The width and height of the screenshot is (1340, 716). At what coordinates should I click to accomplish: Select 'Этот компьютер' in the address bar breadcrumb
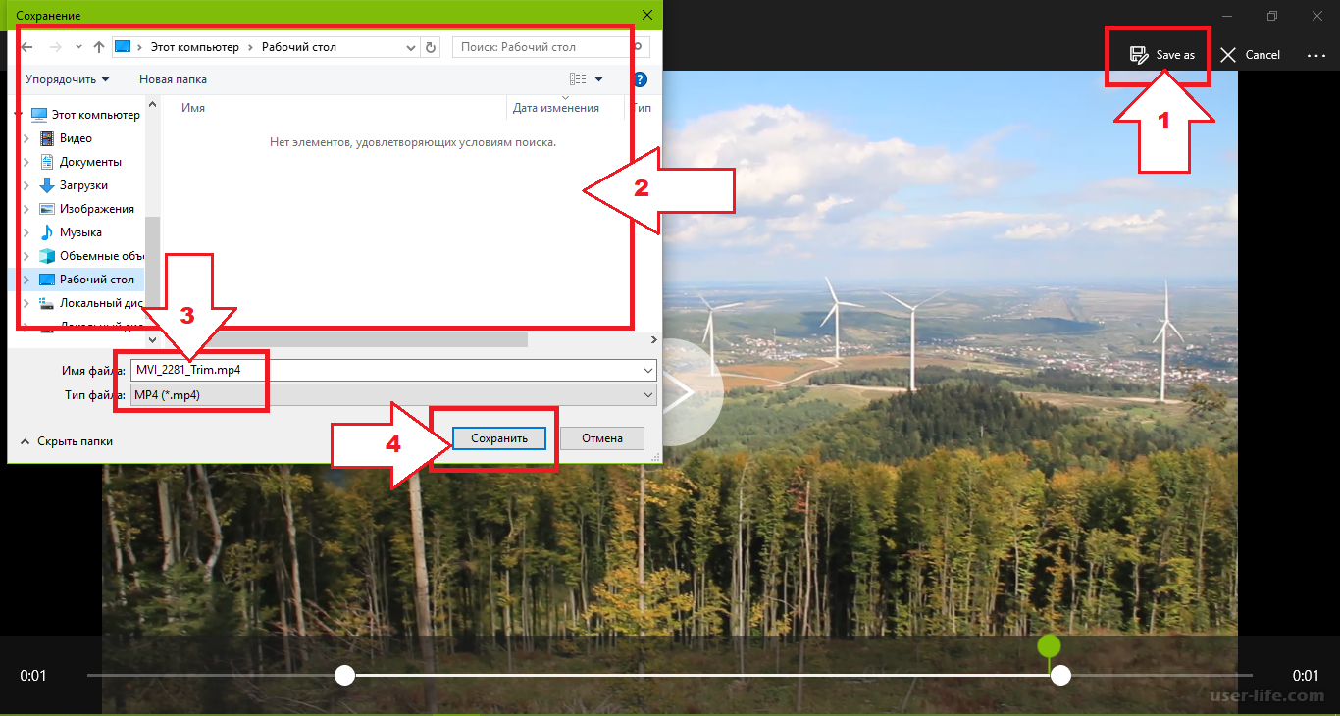pyautogui.click(x=194, y=47)
